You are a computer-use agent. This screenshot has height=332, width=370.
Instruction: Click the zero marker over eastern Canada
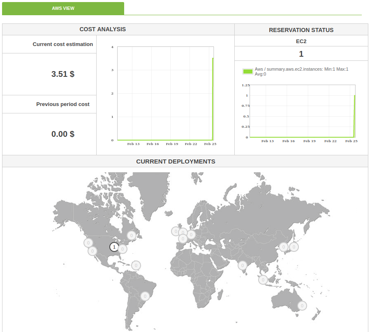(132, 235)
